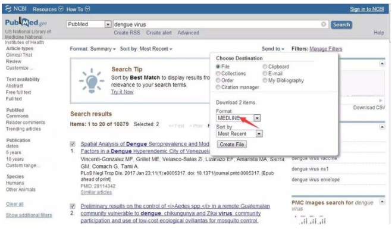Click the PMC images chart thumbnail
This screenshot has width=392, height=235.
310,220
